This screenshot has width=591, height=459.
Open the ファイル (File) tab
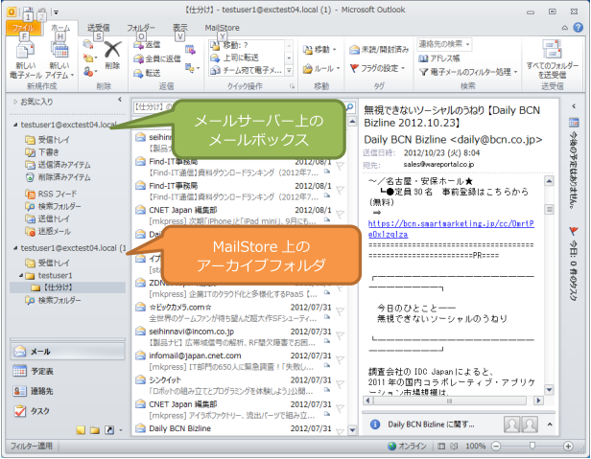point(20,29)
